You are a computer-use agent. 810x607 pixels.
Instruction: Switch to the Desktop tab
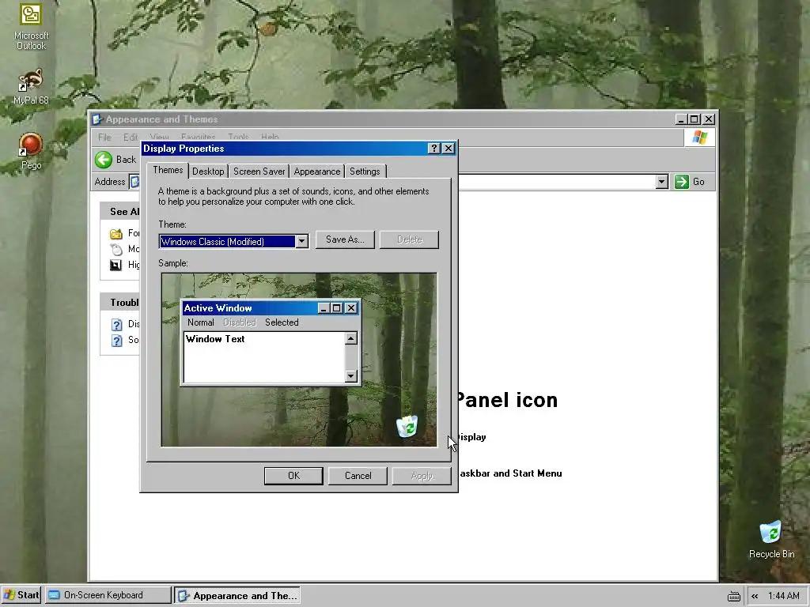[x=208, y=172]
